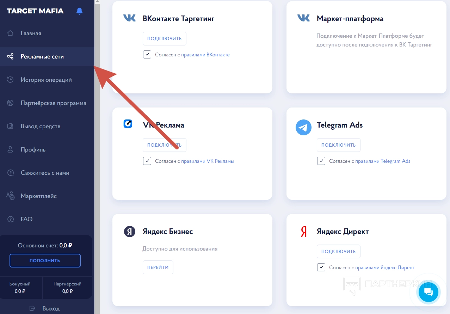
Task: Click the Яндекс Директ card title
Action: click(343, 232)
